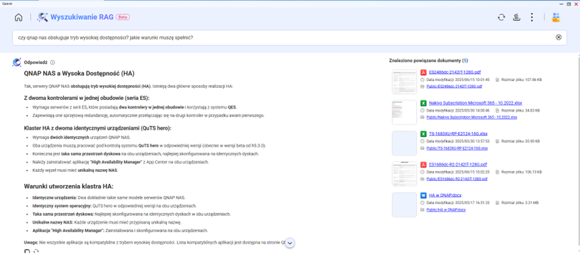Click clock icon by 2025/06/15 10:01:45
The height and width of the screenshot is (257, 580).
(423, 80)
